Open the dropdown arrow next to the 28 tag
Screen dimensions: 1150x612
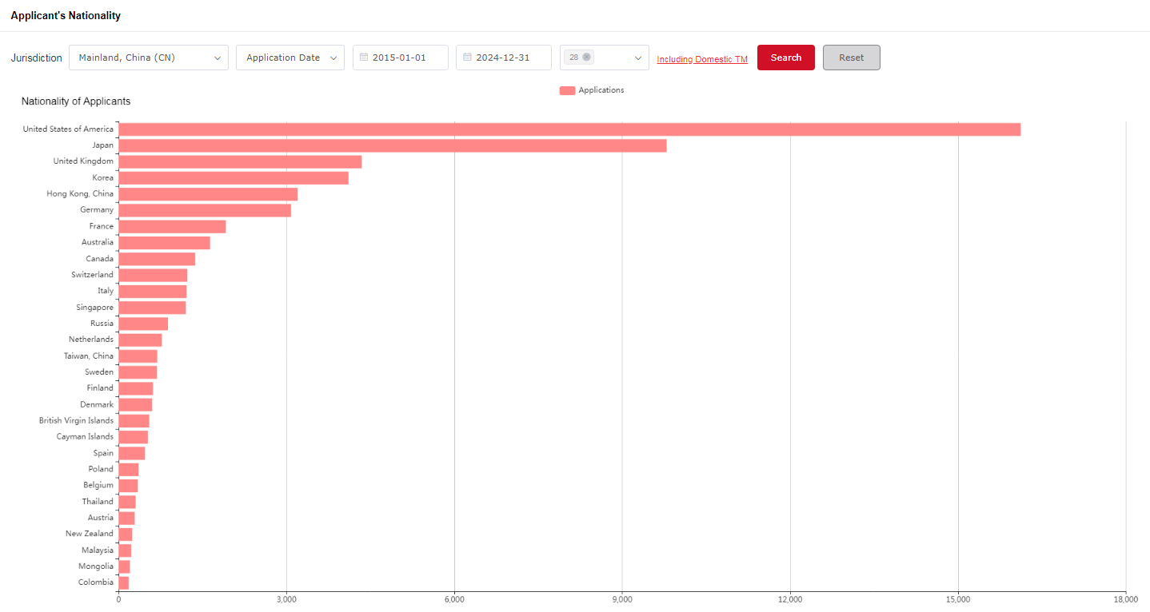click(637, 58)
